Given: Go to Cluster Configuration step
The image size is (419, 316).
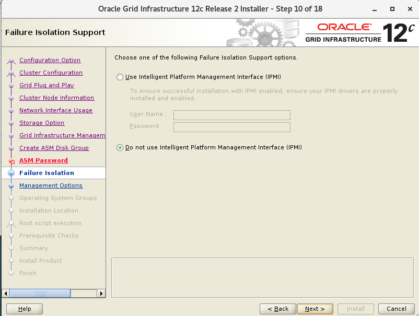Looking at the screenshot, I should point(51,73).
